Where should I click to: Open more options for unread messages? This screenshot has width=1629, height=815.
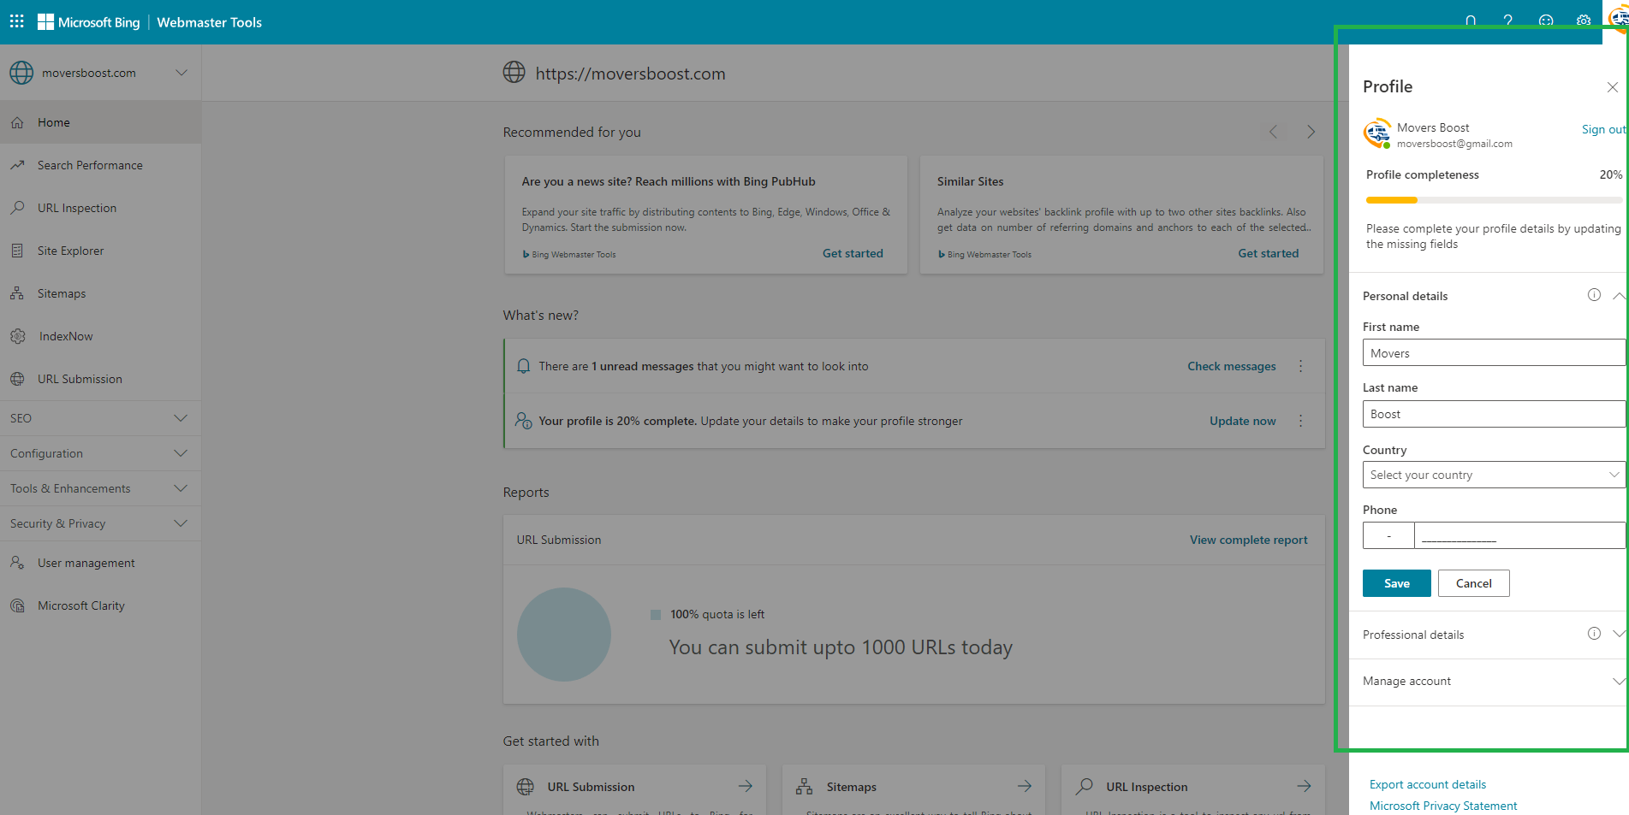tap(1300, 366)
